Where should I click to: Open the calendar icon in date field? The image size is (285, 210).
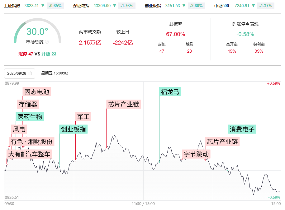click(30, 74)
